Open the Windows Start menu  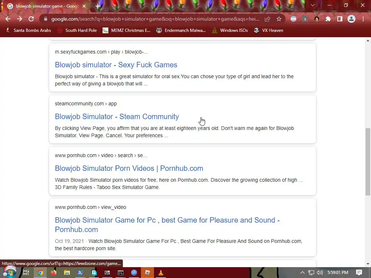coord(10,273)
